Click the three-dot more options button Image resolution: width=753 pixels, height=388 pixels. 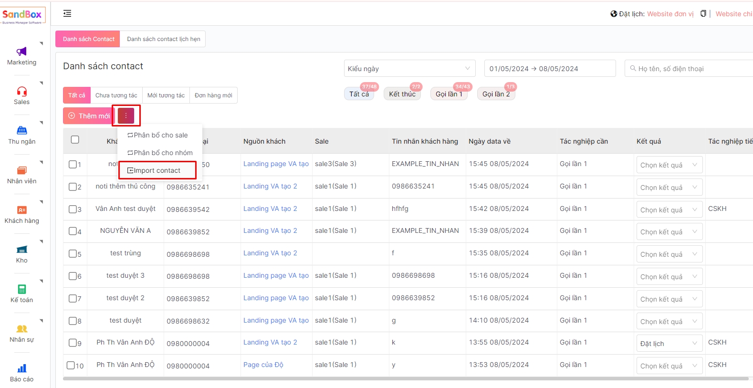(126, 115)
